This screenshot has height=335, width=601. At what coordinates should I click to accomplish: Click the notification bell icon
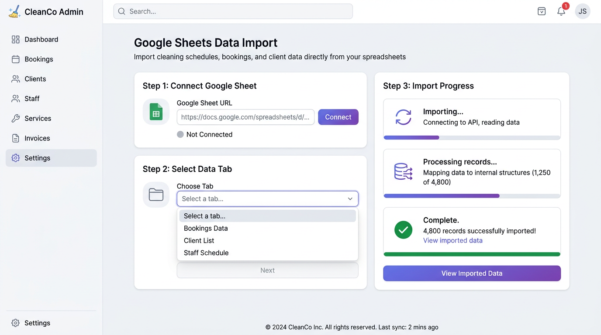[561, 11]
